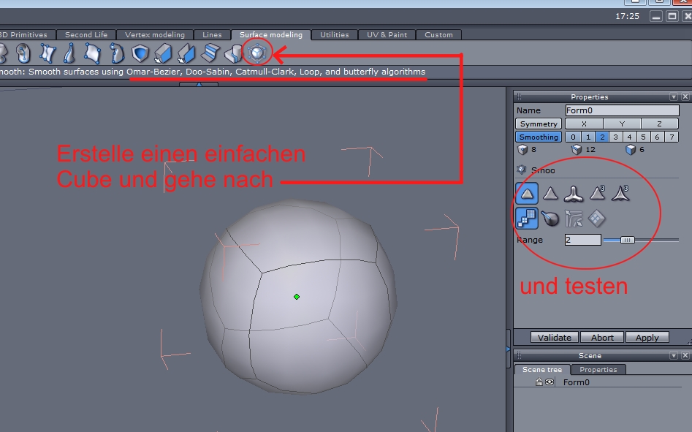
Task: Click the face count cube icon beside 6
Action: tap(631, 150)
